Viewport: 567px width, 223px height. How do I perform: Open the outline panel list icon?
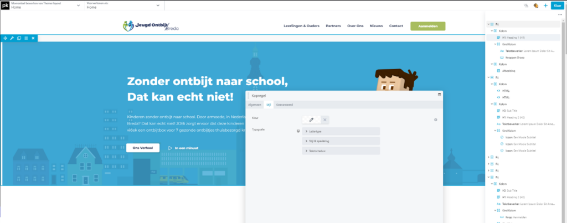click(525, 6)
